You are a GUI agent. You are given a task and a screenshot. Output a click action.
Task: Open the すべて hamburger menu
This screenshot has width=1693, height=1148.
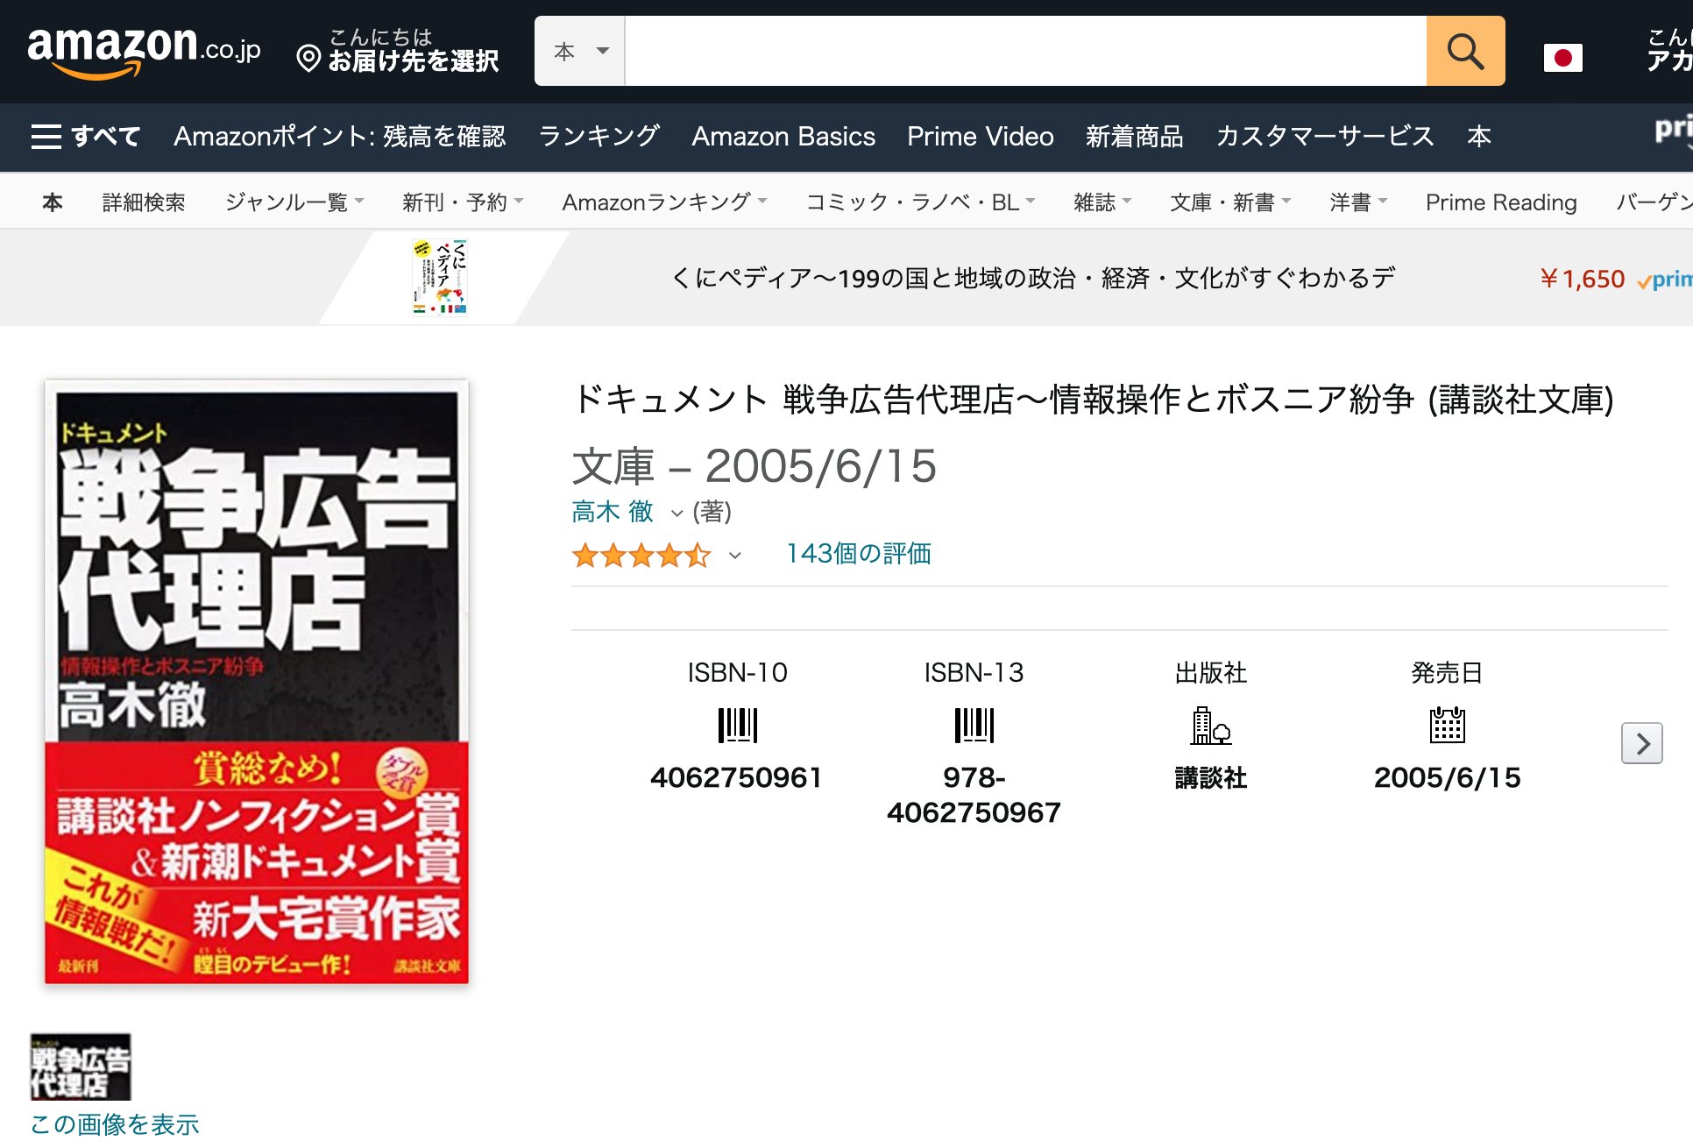(86, 137)
